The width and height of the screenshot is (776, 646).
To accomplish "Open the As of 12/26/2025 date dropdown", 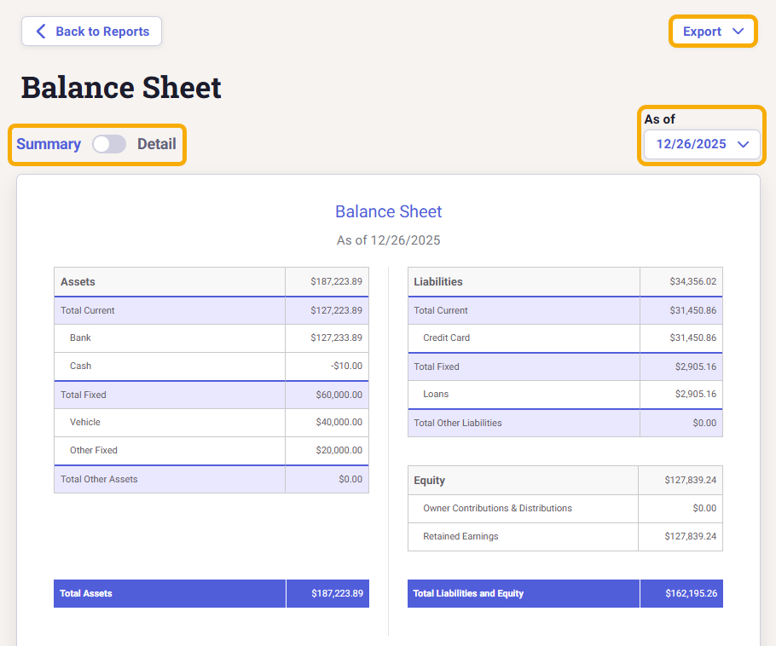I will pos(701,144).
